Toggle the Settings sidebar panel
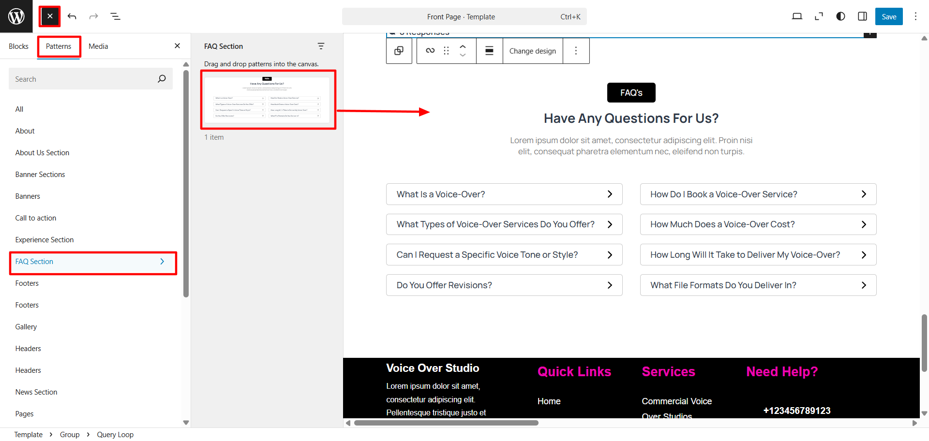Viewport: 929px width, 441px height. click(862, 16)
